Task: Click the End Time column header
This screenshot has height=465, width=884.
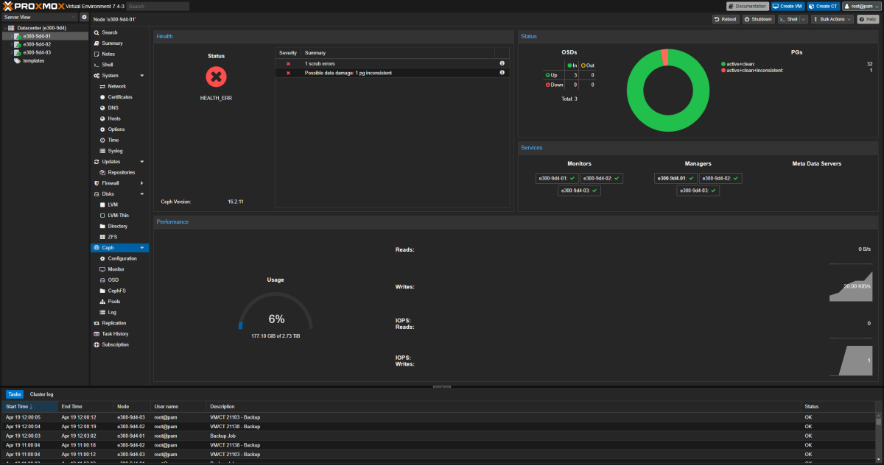Action: tap(85, 406)
